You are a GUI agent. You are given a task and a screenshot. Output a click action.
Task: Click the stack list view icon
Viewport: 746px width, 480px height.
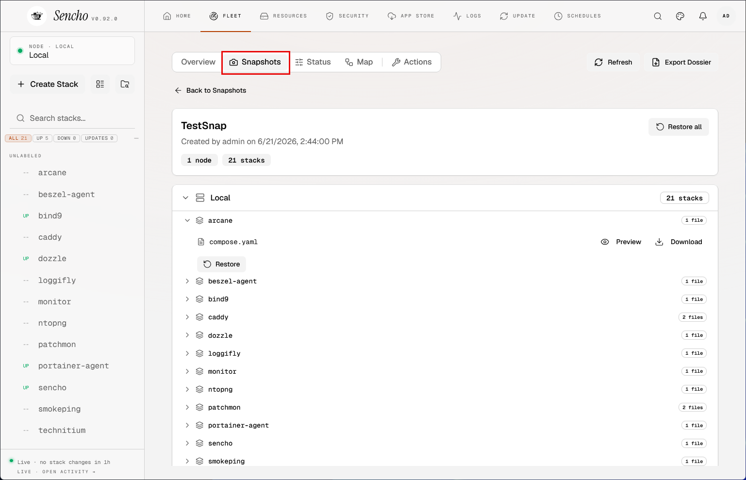pos(100,84)
